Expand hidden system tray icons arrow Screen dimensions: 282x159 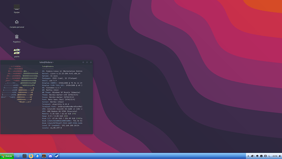(x=248, y=156)
